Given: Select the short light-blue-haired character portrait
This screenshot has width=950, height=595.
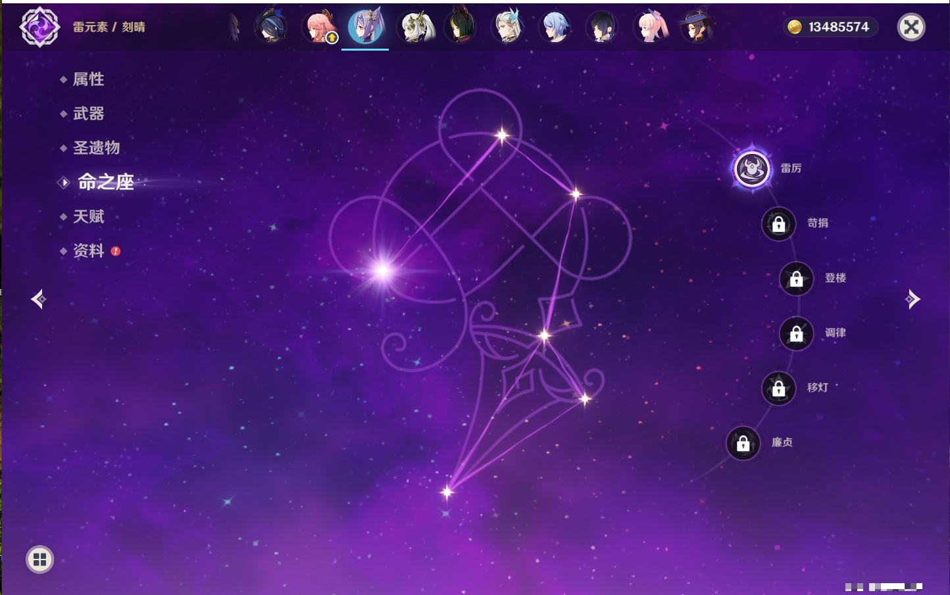Looking at the screenshot, I should tap(555, 27).
